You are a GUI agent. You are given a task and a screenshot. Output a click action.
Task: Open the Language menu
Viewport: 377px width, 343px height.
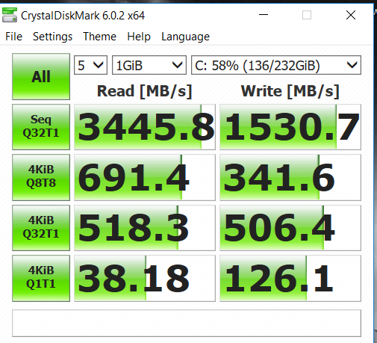[185, 37]
